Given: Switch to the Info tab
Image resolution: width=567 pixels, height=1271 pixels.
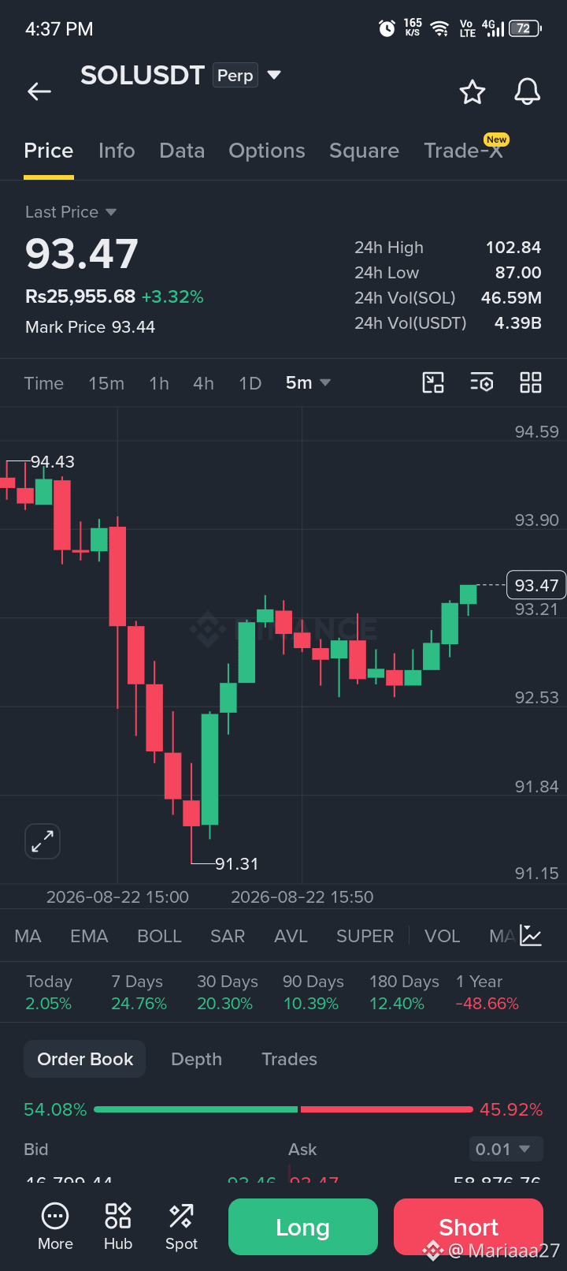Looking at the screenshot, I should [117, 151].
